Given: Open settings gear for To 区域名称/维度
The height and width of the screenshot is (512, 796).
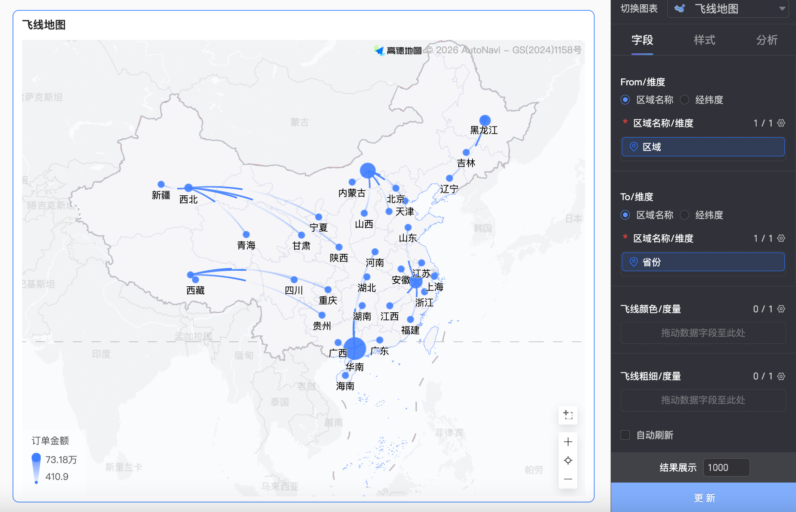Looking at the screenshot, I should click(781, 238).
